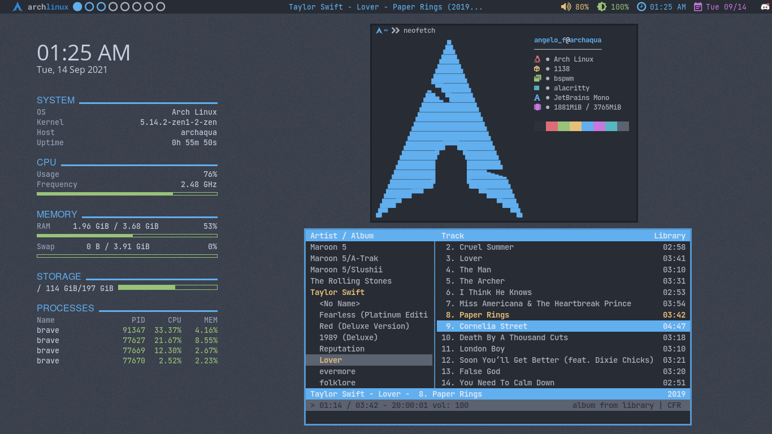The height and width of the screenshot is (434, 772).
Task: Click the memory chip icon beside 1881MiB
Action: point(537,107)
